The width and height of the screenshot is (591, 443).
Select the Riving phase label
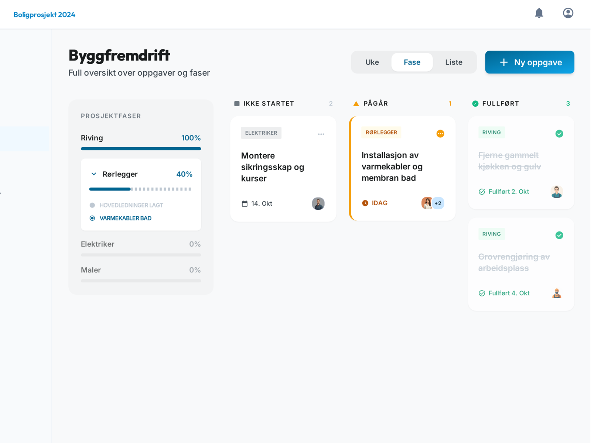pyautogui.click(x=92, y=138)
